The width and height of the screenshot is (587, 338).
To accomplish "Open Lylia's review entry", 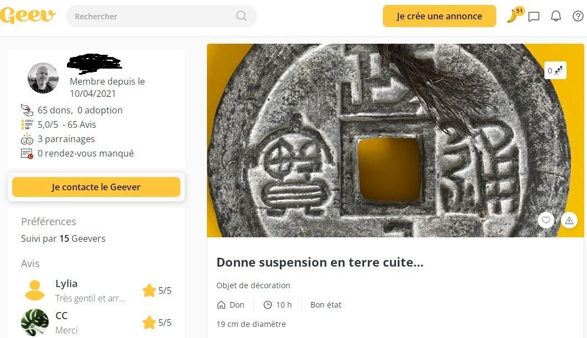I will [96, 290].
